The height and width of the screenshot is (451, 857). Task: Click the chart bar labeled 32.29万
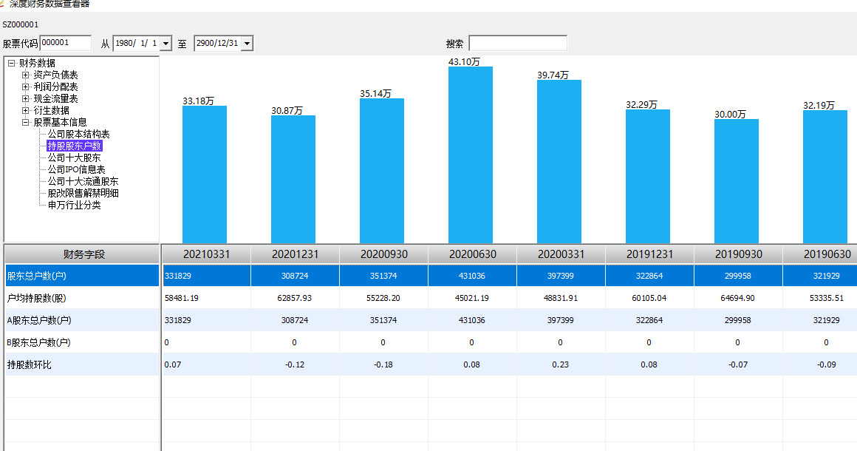pos(648,177)
